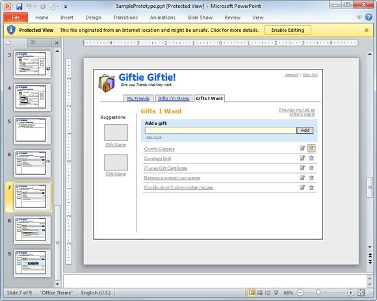Click trash icon for iTunes Gift Certificate
377x301 pixels.
click(x=311, y=168)
